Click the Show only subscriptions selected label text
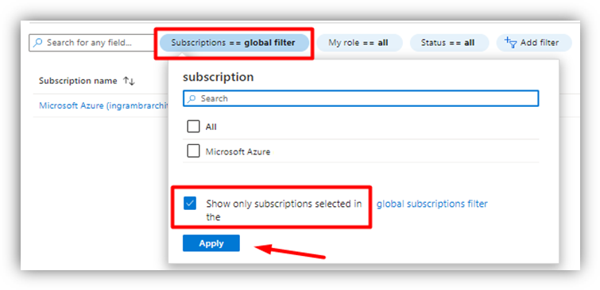The image size is (600, 290). (x=284, y=210)
